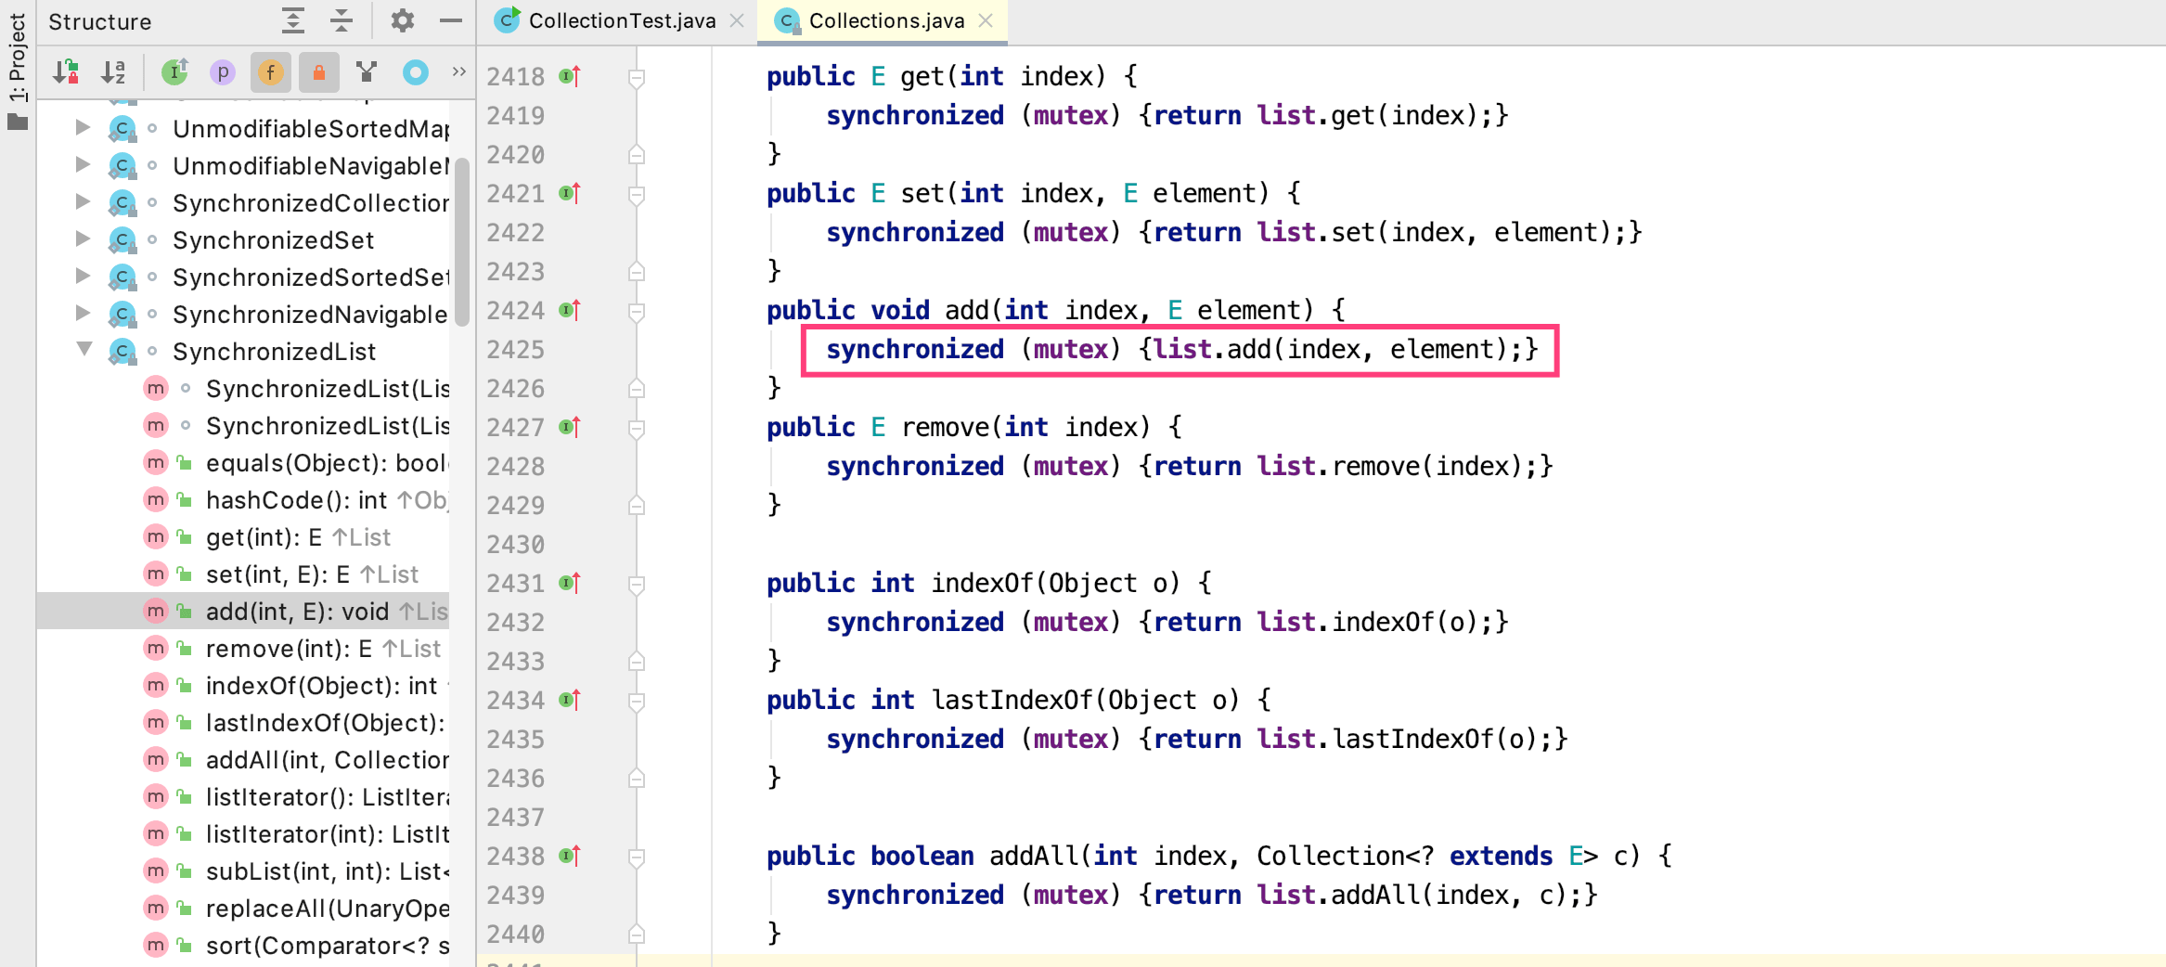Close the CollectionTest.java tab
Viewport: 2166px width, 967px height.
(738, 20)
